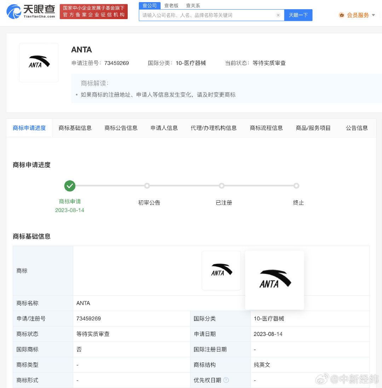Image resolution: width=382 pixels, height=388 pixels.
Task: Select the 查关系 search tab
Action: (193, 6)
